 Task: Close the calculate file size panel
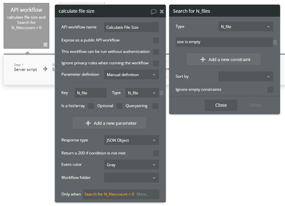[x=162, y=11]
